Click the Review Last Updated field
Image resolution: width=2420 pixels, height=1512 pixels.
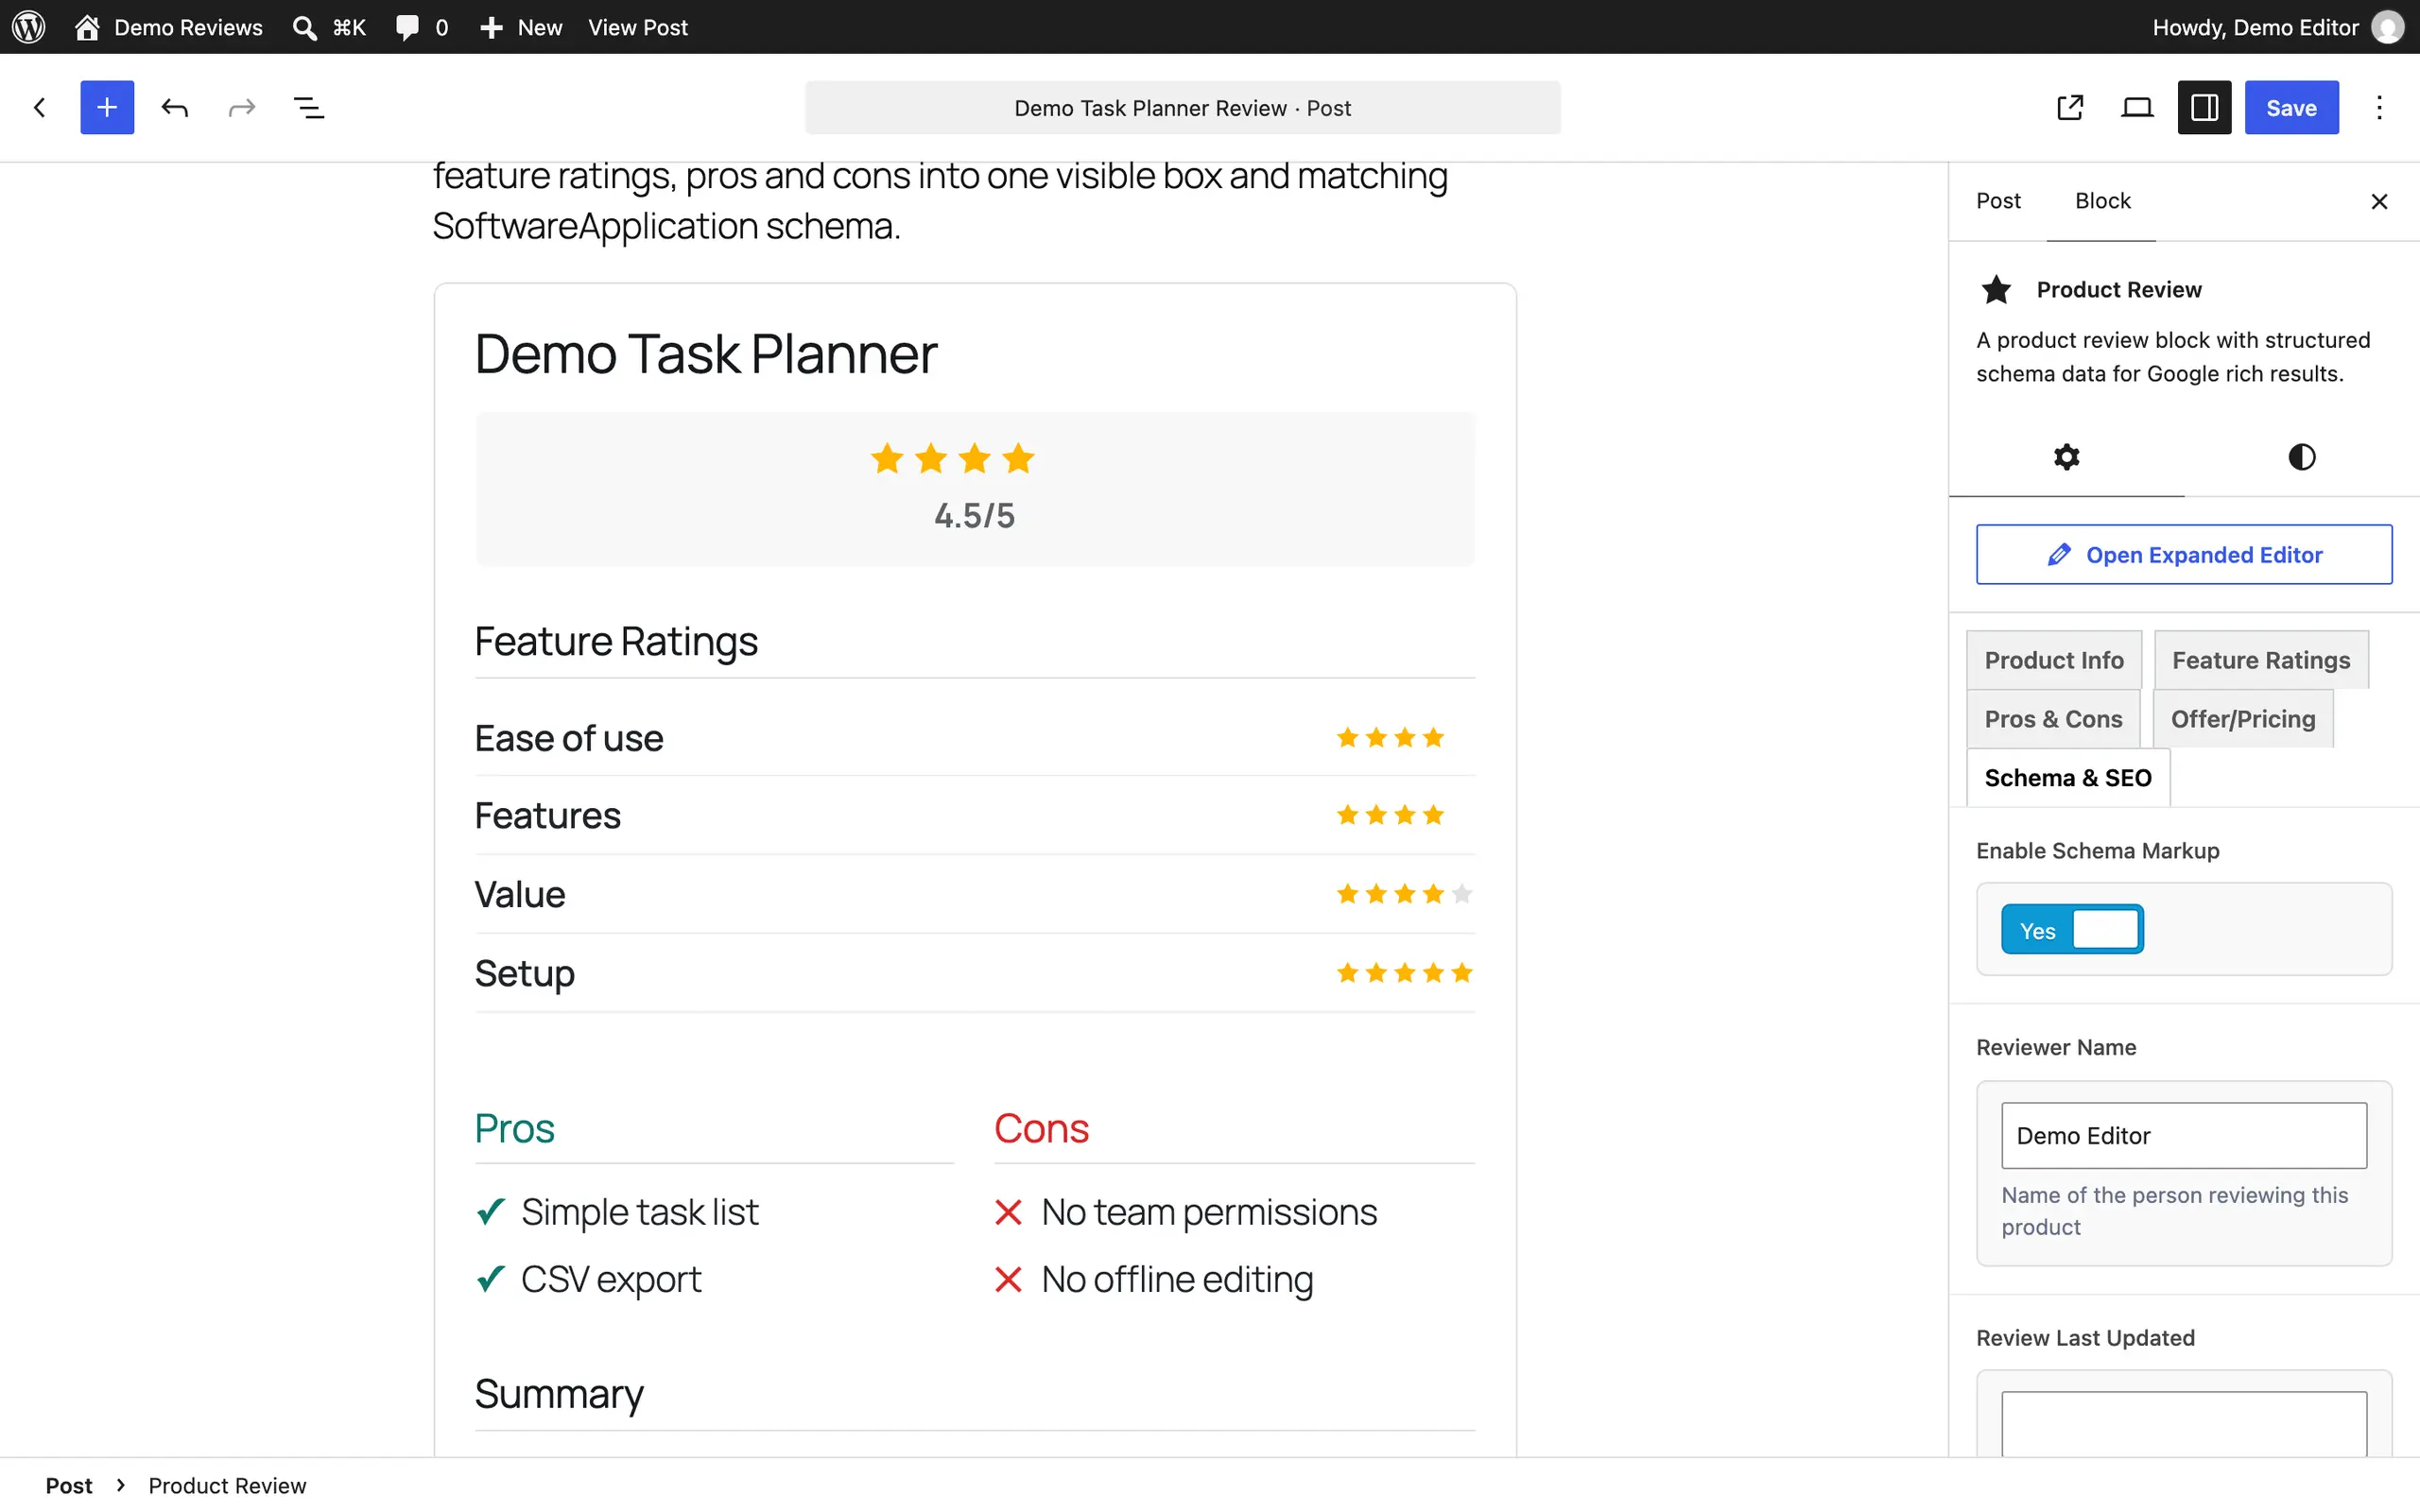(x=2184, y=1424)
